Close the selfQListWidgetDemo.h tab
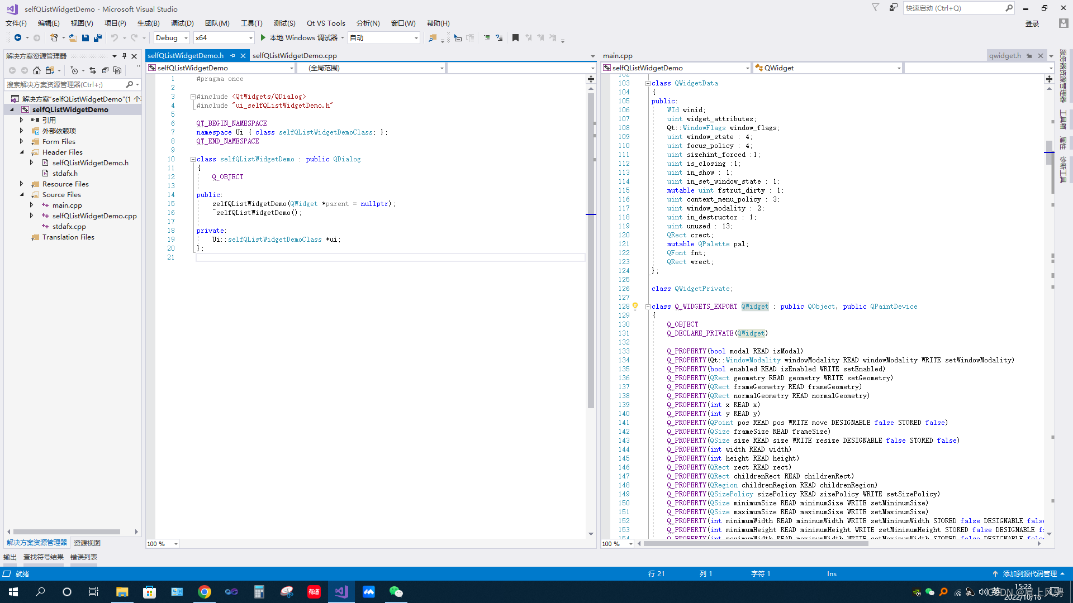Viewport: 1073px width, 603px height. click(x=243, y=55)
